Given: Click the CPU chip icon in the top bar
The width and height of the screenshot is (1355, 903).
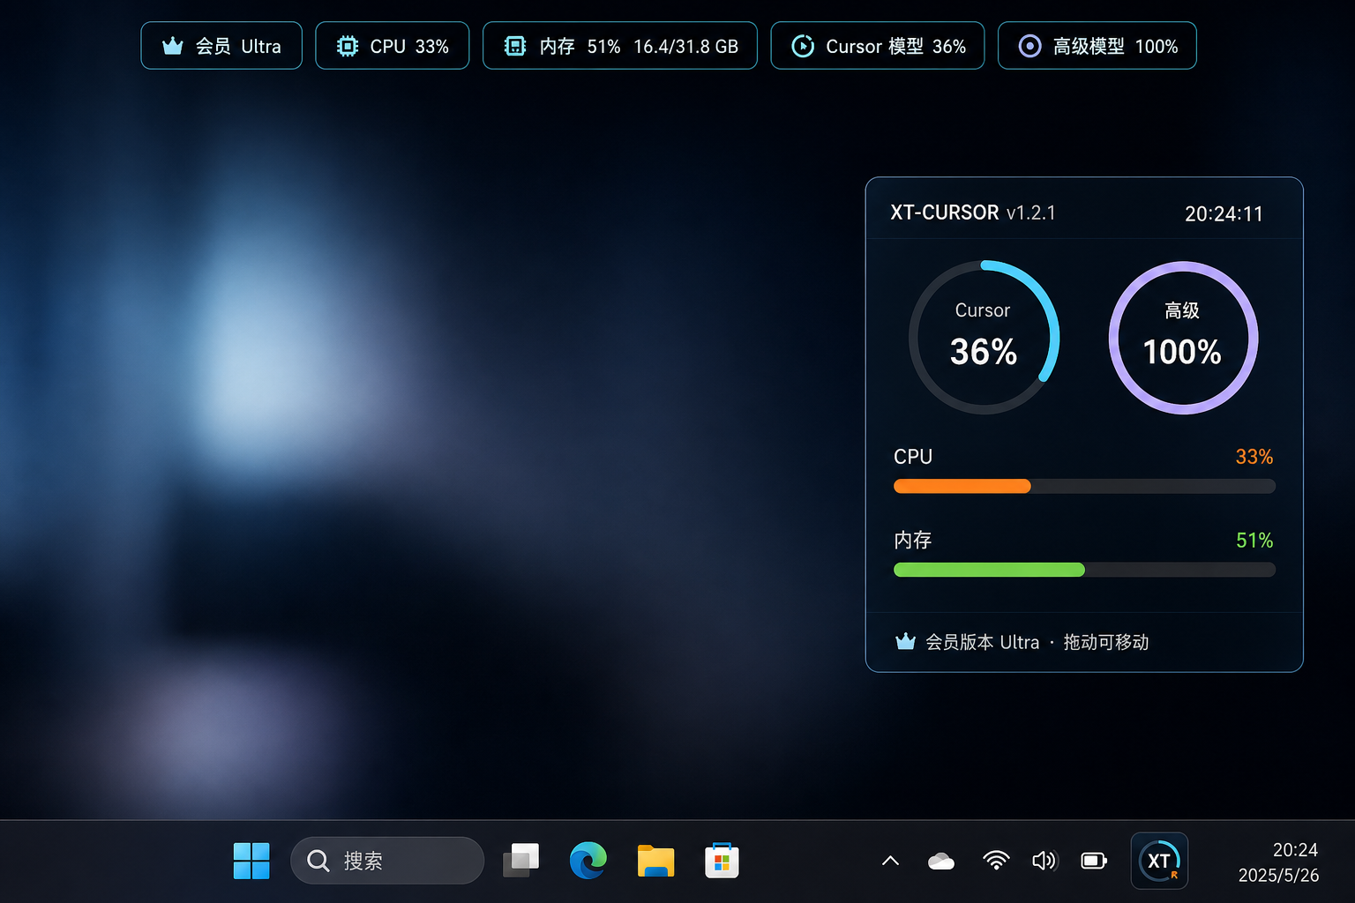Looking at the screenshot, I should 348,46.
